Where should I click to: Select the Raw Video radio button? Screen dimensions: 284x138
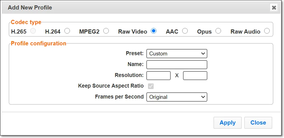(154, 31)
